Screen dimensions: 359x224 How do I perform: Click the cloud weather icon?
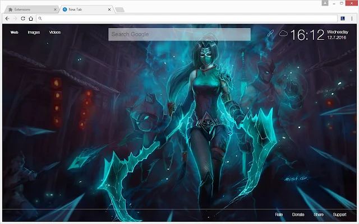(x=283, y=34)
